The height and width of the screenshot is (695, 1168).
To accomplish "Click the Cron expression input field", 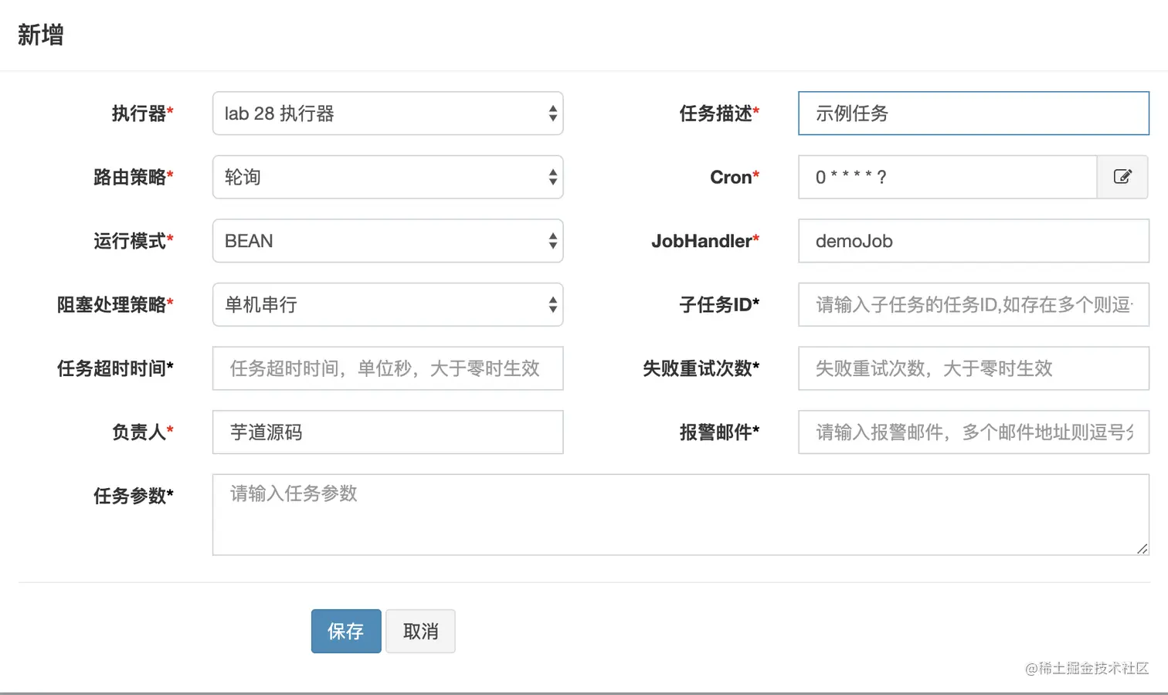I will [x=948, y=177].
